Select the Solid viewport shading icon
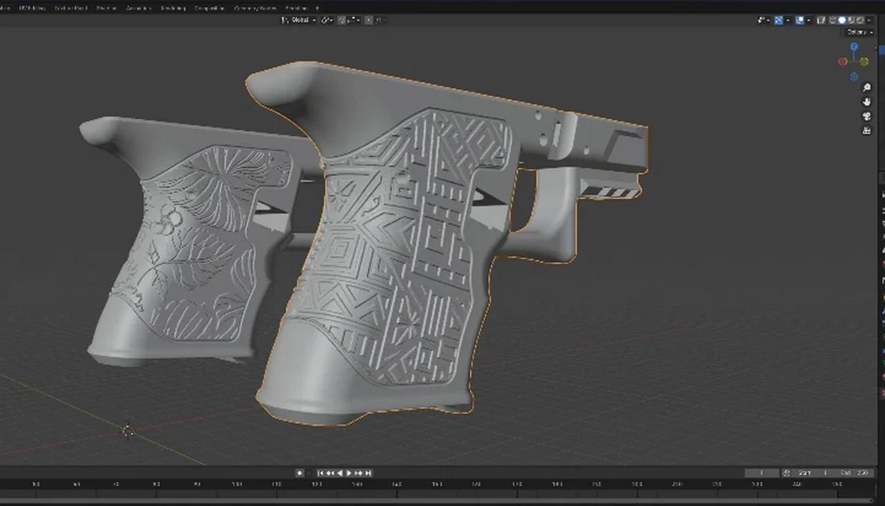 [842, 19]
